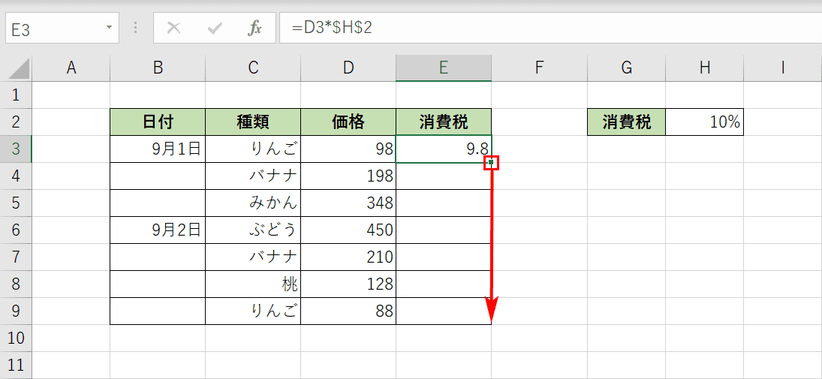822x379 pixels.
Task: Click the 日付 header cell
Action: click(x=158, y=122)
